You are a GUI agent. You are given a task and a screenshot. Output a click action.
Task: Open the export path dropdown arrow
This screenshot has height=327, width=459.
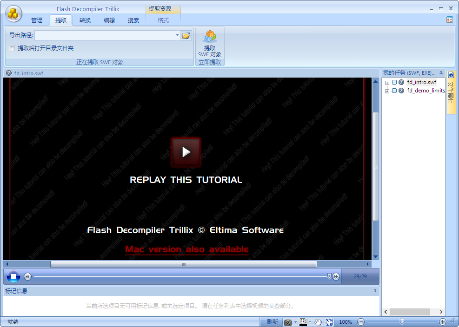[x=177, y=35]
